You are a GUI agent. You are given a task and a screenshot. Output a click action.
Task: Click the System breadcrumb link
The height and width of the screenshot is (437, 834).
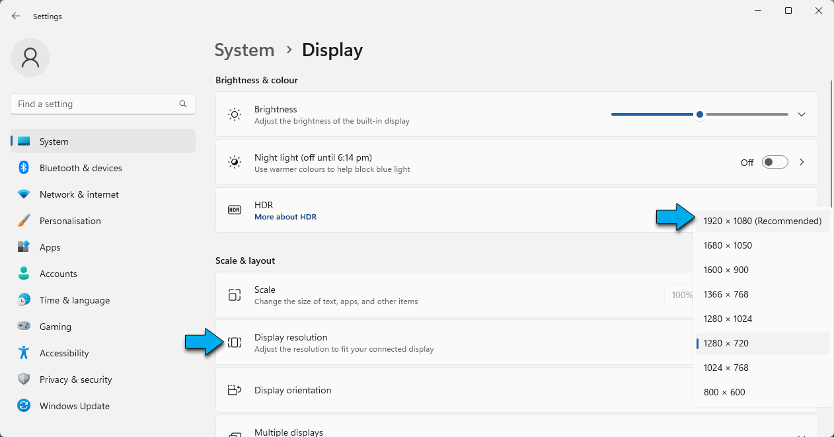click(x=245, y=50)
